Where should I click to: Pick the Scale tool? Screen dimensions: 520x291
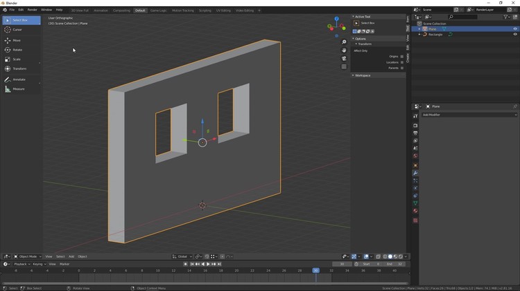tap(17, 59)
